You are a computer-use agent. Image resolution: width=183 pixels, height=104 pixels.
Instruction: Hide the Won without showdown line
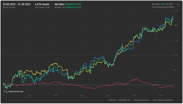(163, 100)
